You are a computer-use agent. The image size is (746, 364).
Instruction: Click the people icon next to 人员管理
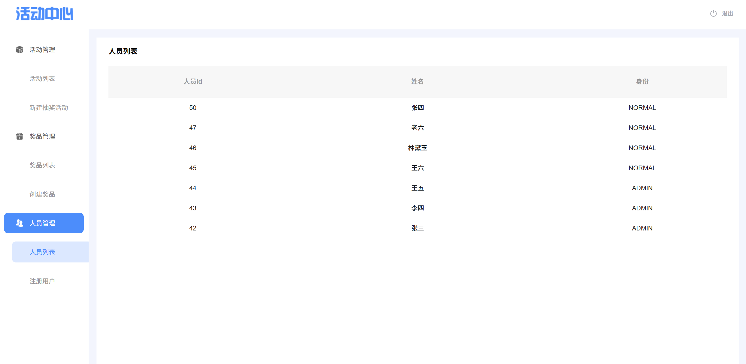click(20, 223)
